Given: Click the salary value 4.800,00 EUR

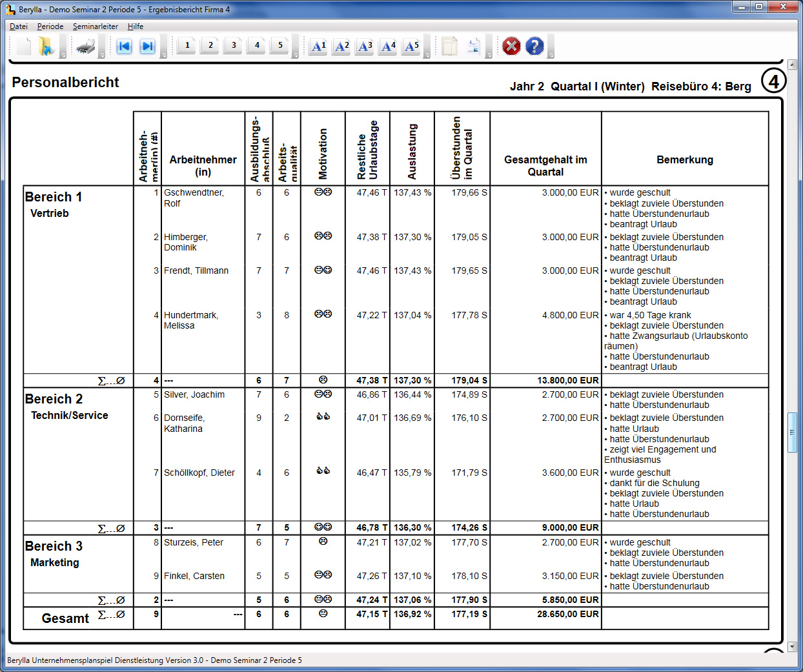Looking at the screenshot, I should [x=571, y=315].
